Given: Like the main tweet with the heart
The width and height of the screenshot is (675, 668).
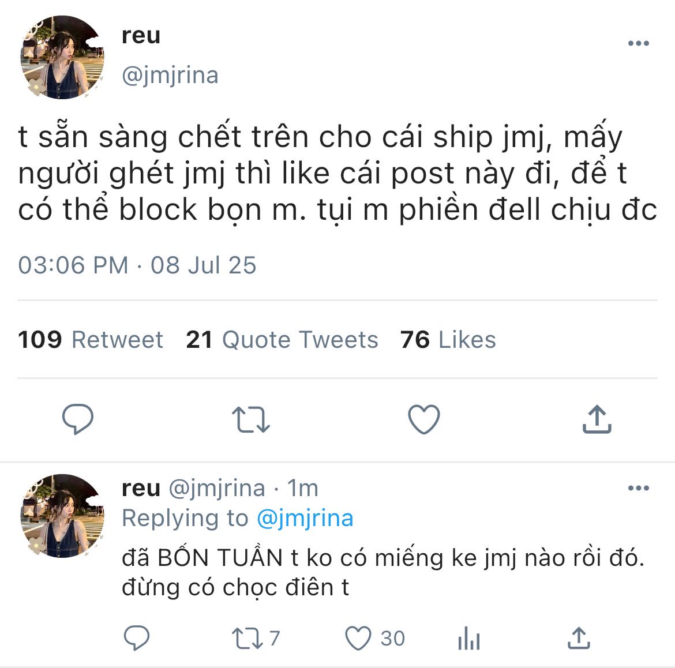Looking at the screenshot, I should [424, 419].
